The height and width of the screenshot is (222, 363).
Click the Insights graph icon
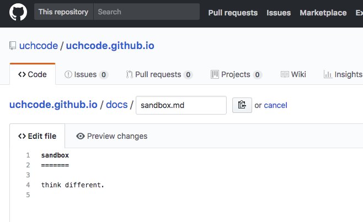(x=328, y=74)
